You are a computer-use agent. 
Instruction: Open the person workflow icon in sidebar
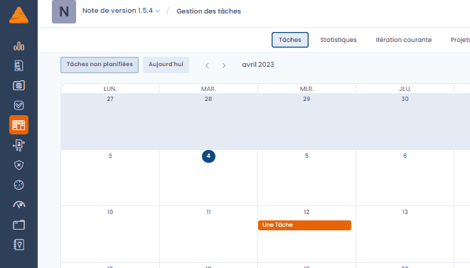coord(19,146)
